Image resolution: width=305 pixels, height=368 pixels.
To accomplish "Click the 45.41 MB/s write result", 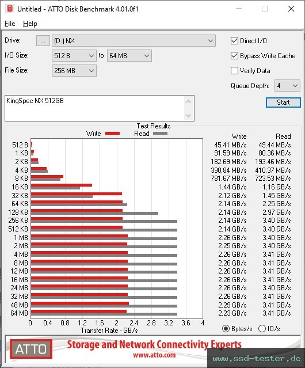I will [230, 145].
